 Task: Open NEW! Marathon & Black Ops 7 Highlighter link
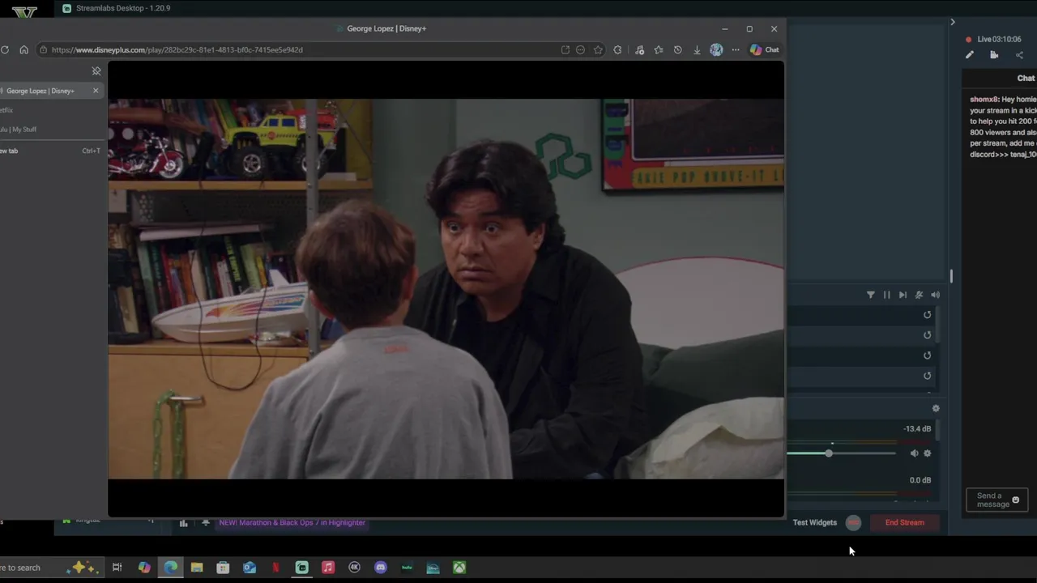click(292, 523)
